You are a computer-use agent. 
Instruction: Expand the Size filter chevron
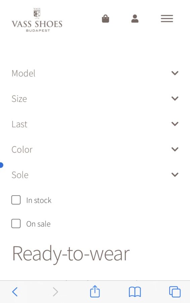(x=175, y=98)
